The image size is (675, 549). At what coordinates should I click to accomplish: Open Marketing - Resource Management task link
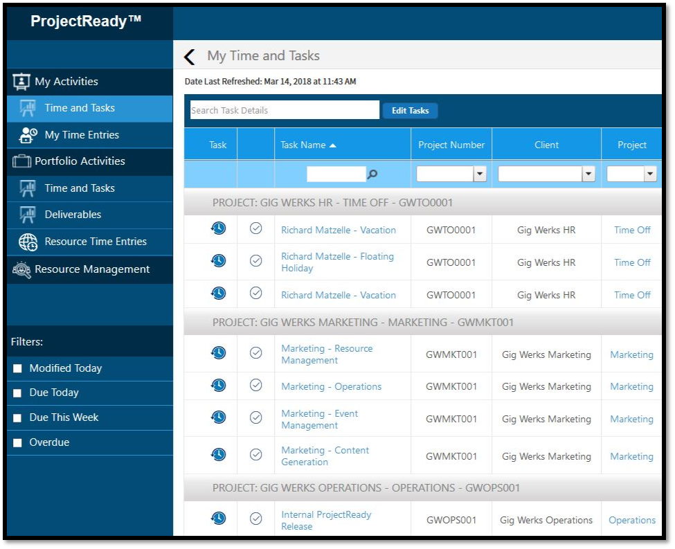coord(327,354)
